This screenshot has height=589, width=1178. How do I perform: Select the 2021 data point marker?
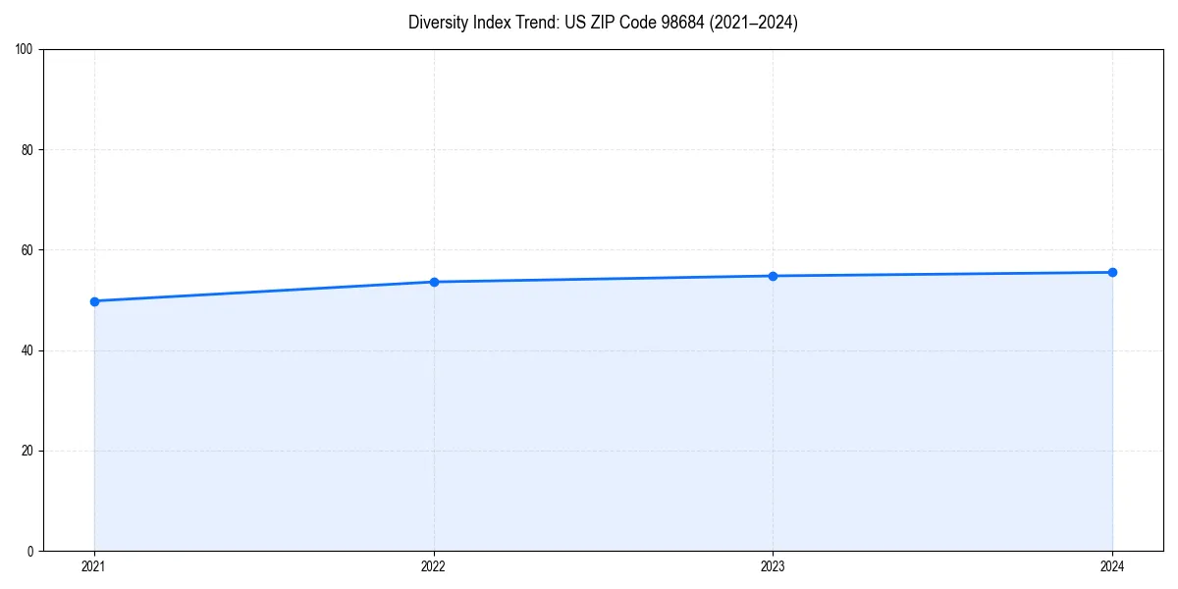tap(94, 301)
